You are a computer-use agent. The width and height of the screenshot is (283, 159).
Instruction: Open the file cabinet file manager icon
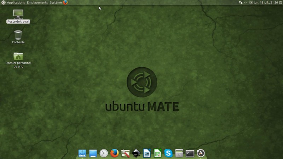coord(179,153)
